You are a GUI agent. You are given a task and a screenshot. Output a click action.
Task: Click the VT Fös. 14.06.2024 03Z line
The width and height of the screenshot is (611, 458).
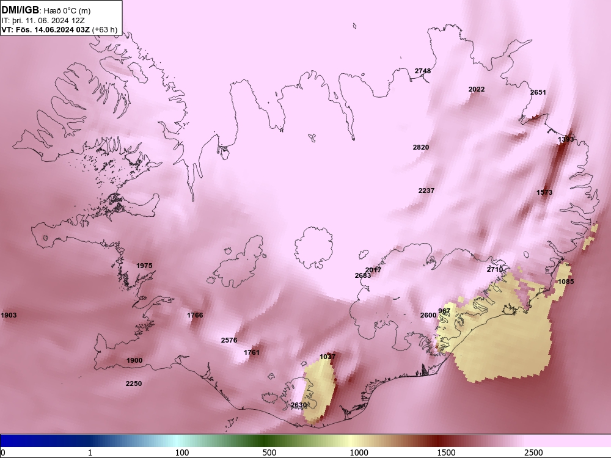pos(59,29)
